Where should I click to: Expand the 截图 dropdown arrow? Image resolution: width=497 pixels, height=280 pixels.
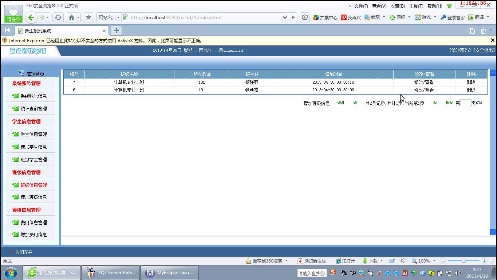[x=383, y=17]
